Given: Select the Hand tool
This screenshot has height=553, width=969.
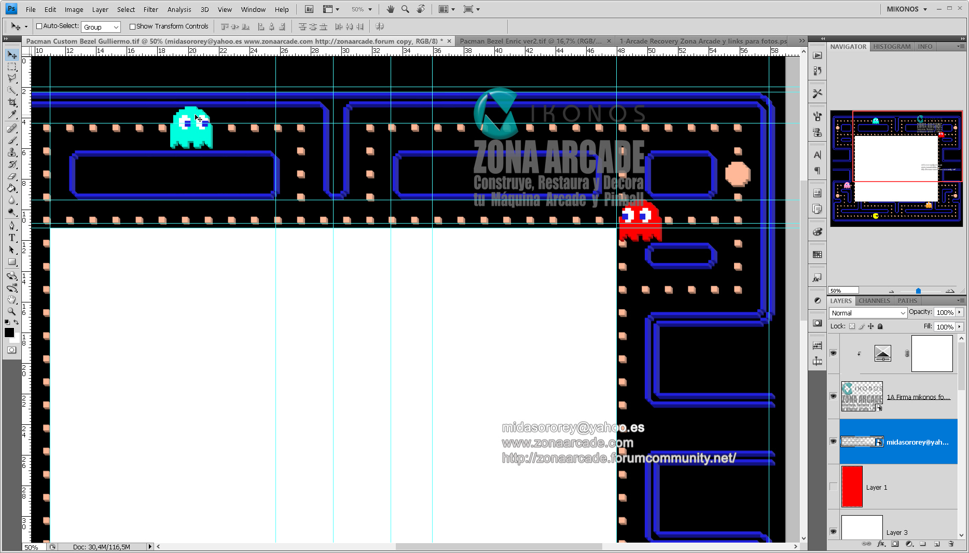Looking at the screenshot, I should [12, 300].
